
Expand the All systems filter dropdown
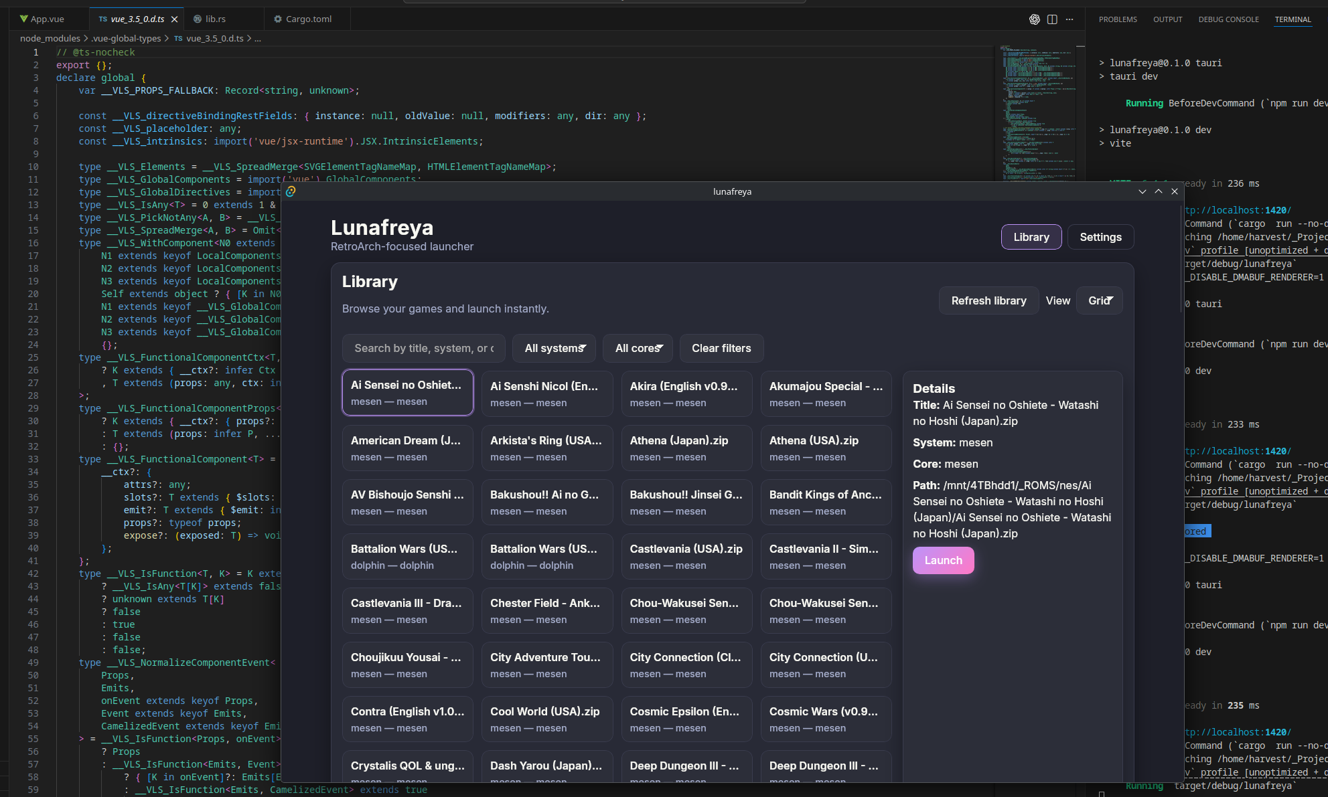tap(555, 348)
